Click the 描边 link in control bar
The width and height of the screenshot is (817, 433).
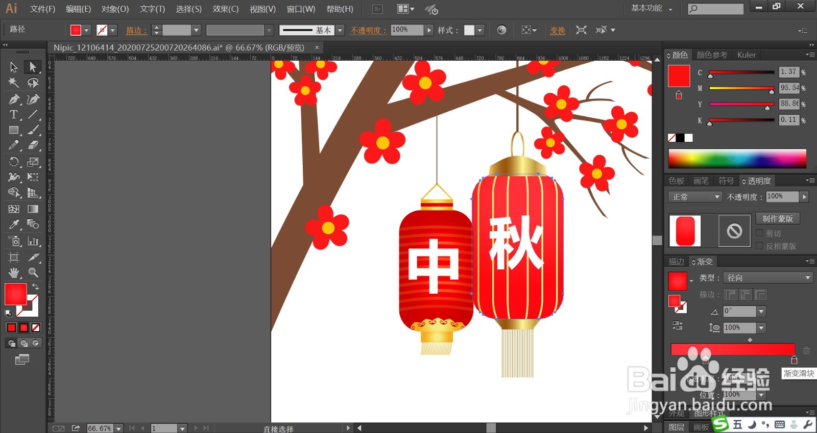pyautogui.click(x=136, y=30)
